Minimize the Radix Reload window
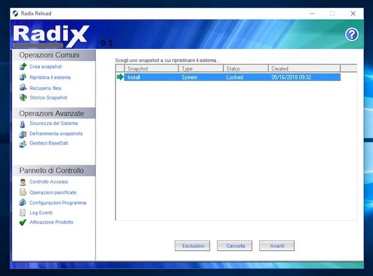The width and height of the screenshot is (373, 276). pyautogui.click(x=312, y=13)
